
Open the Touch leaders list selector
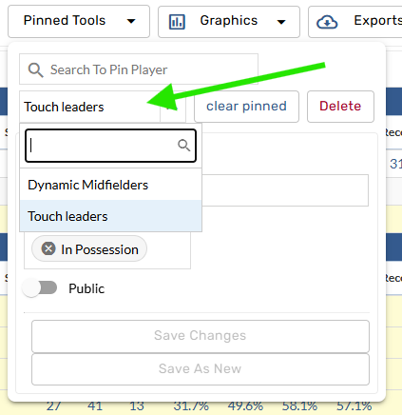click(x=103, y=107)
